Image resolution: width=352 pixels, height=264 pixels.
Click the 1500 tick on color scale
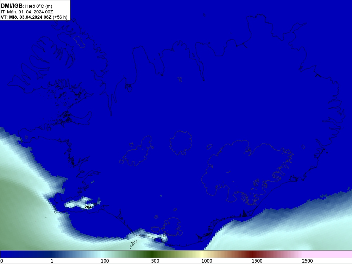tap(257, 261)
